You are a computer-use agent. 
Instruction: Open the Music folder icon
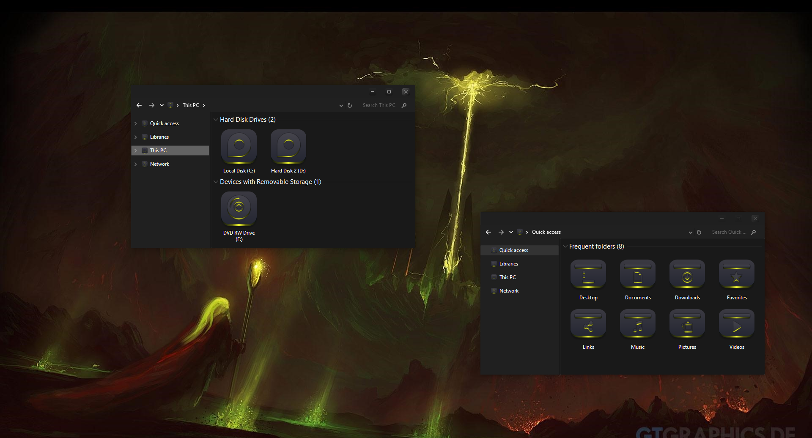(x=638, y=324)
